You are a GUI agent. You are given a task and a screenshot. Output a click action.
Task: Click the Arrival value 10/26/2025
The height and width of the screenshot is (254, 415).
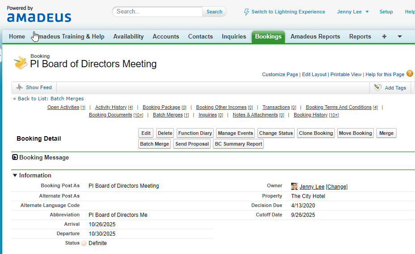coord(102,224)
